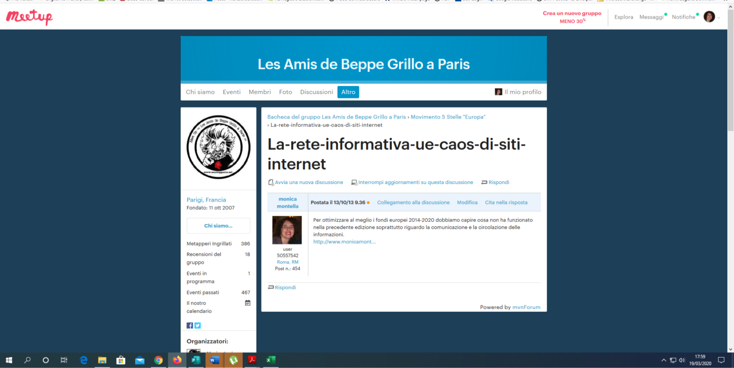Click Movimento 5 Stelle "Europa" breadcrumb
The image size is (734, 368).
448,117
